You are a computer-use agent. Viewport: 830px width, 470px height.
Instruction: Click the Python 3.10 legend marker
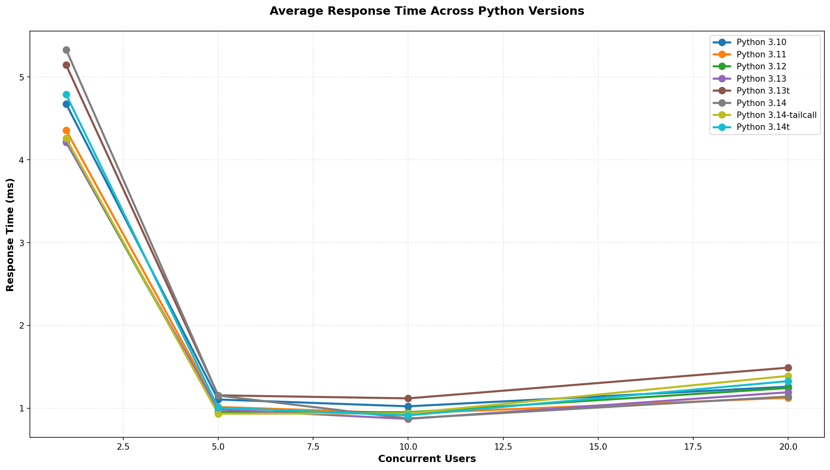click(722, 42)
